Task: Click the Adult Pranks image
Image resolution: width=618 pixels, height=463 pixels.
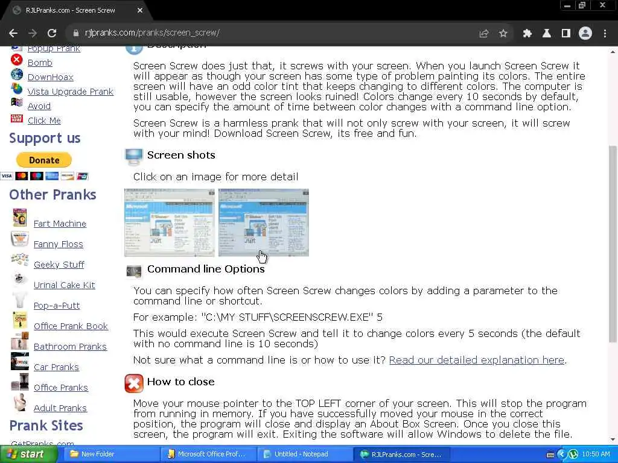Action: pos(19,402)
